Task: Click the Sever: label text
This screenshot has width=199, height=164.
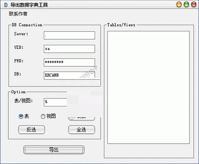Action: [21, 34]
